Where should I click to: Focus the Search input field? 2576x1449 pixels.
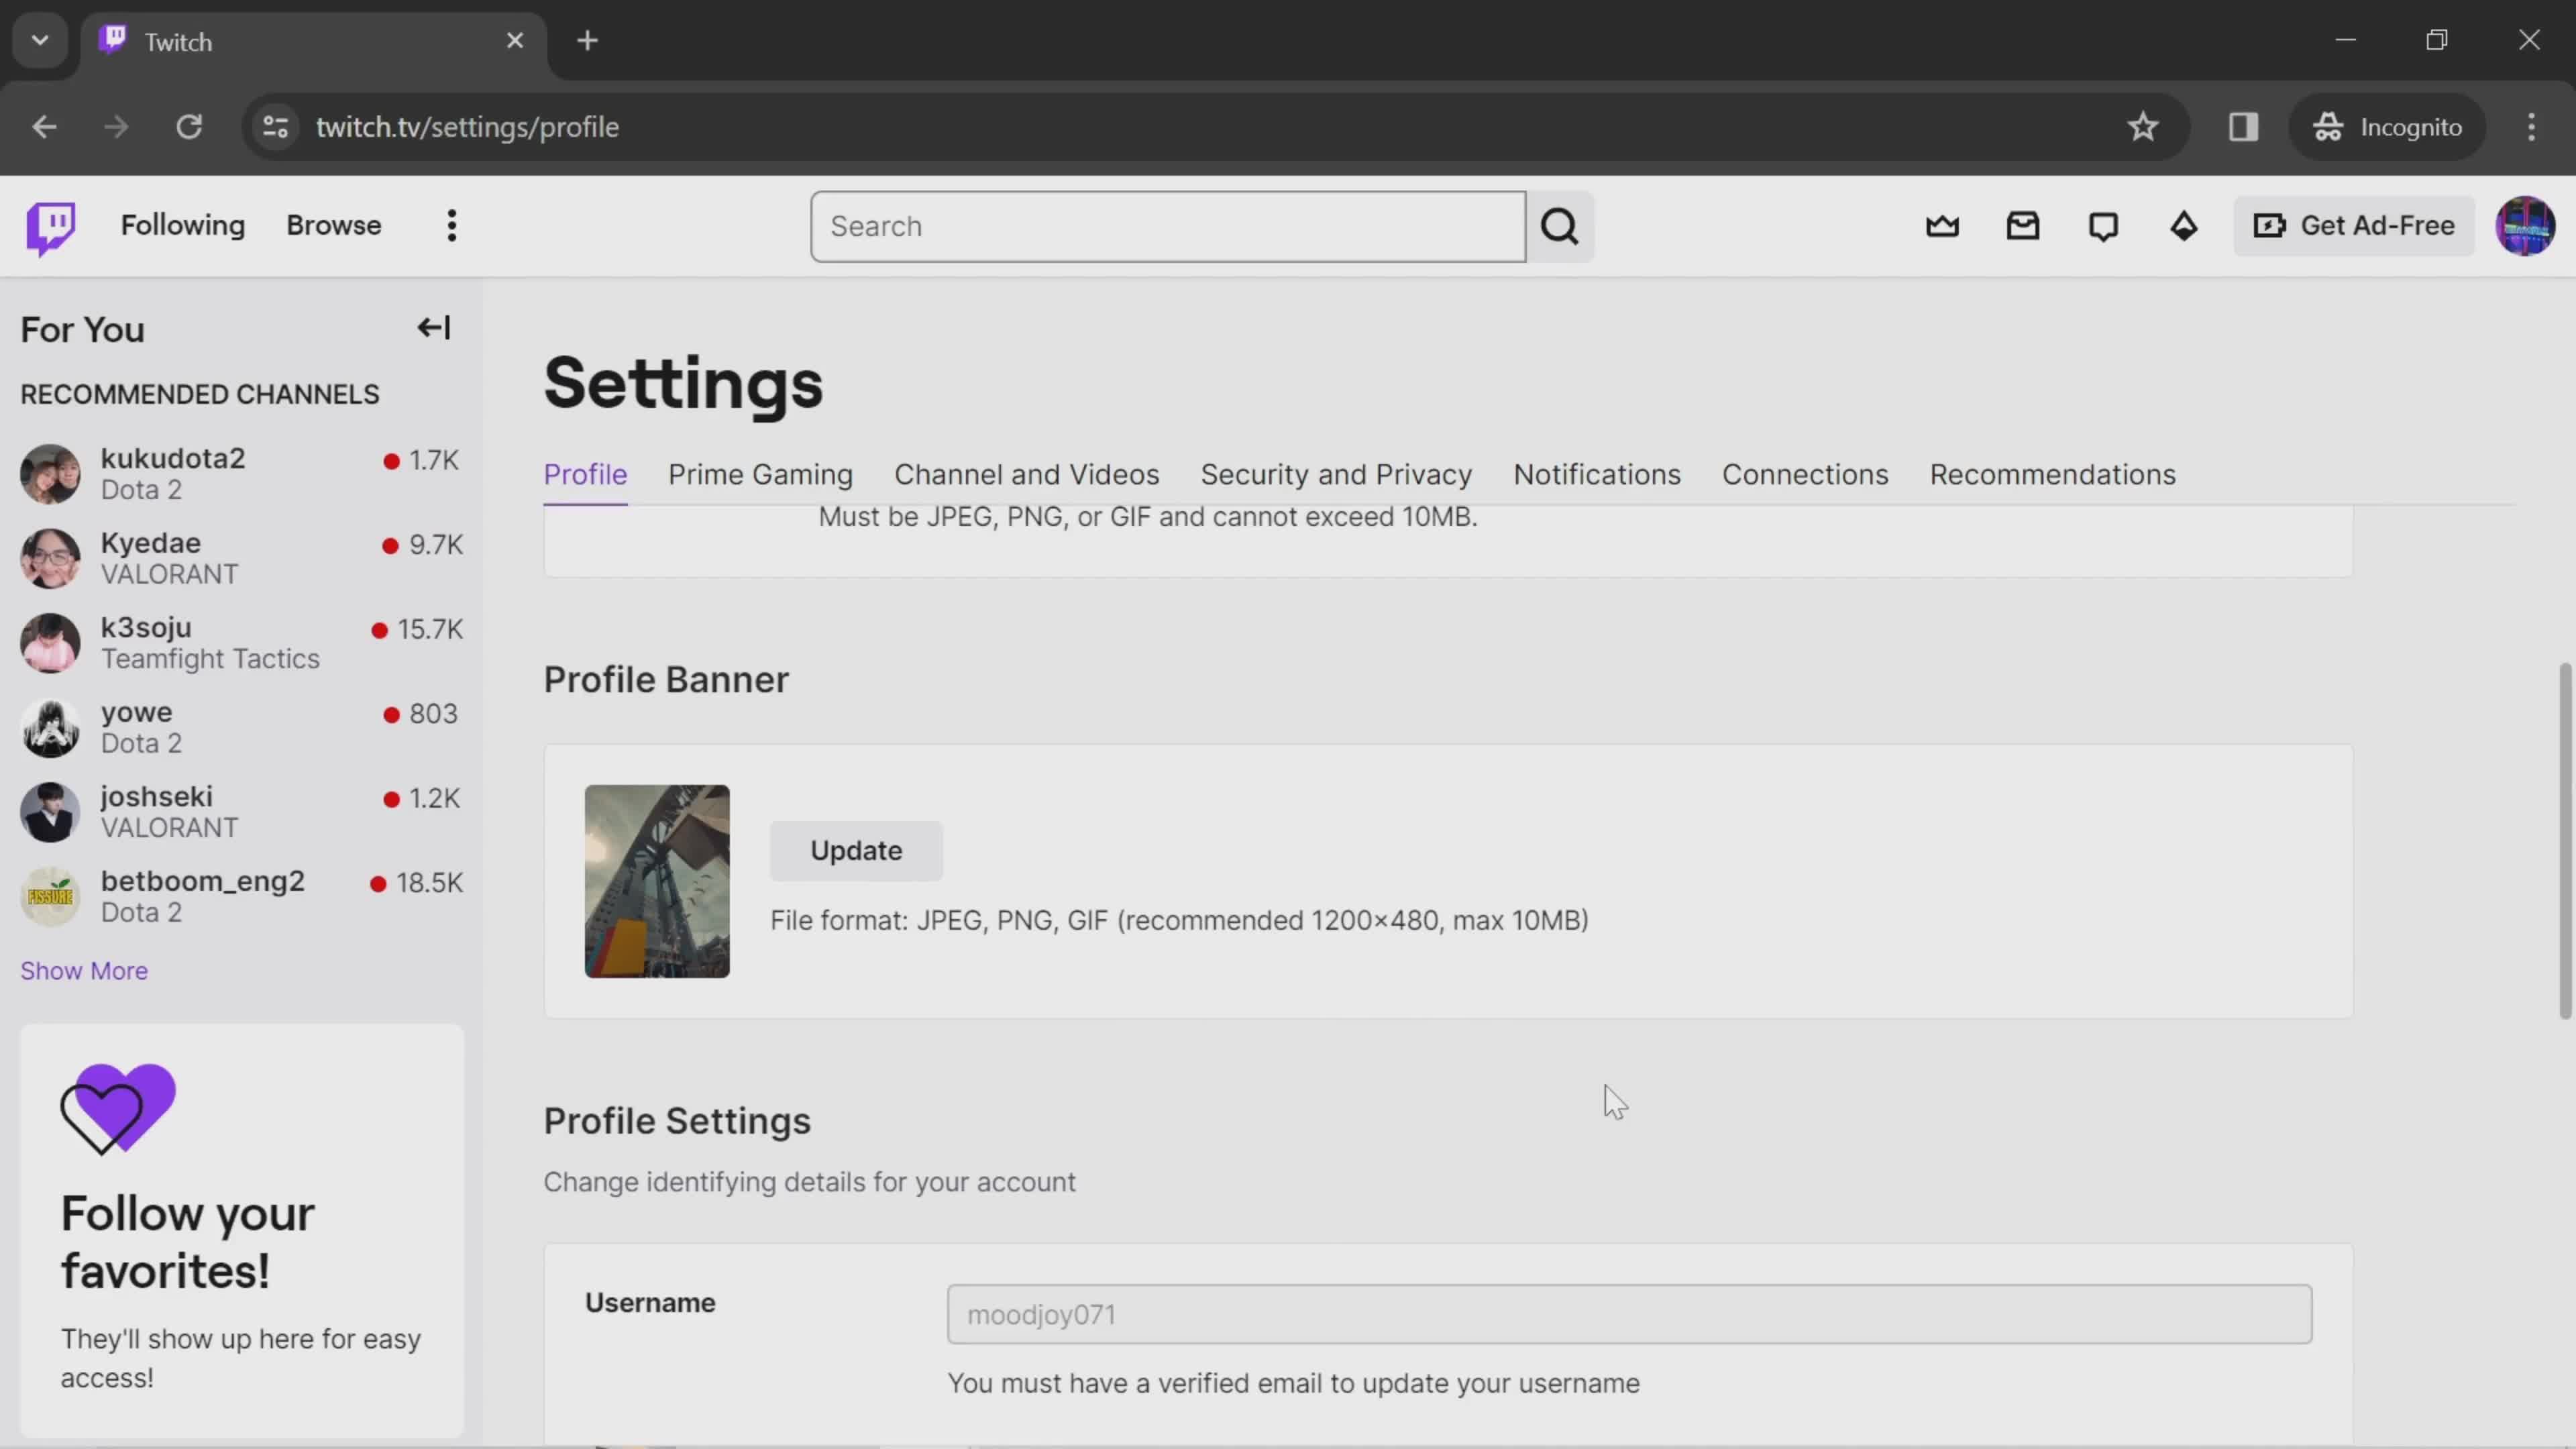click(1167, 227)
